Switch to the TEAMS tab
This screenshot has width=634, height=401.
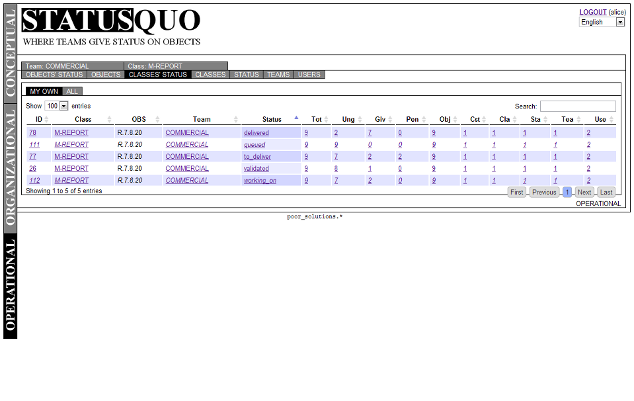[x=278, y=74]
